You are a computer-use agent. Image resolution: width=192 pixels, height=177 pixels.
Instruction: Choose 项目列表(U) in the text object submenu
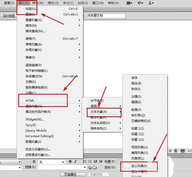pyautogui.click(x=145, y=147)
